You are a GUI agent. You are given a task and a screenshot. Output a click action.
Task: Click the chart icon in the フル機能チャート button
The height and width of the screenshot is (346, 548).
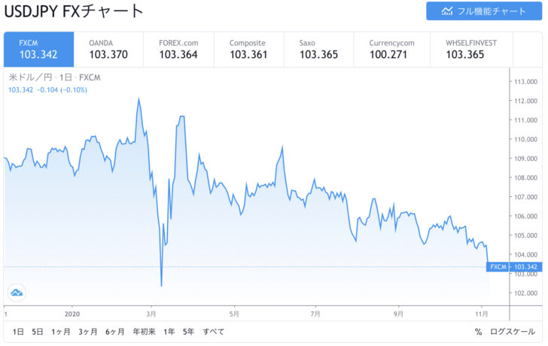click(x=447, y=11)
